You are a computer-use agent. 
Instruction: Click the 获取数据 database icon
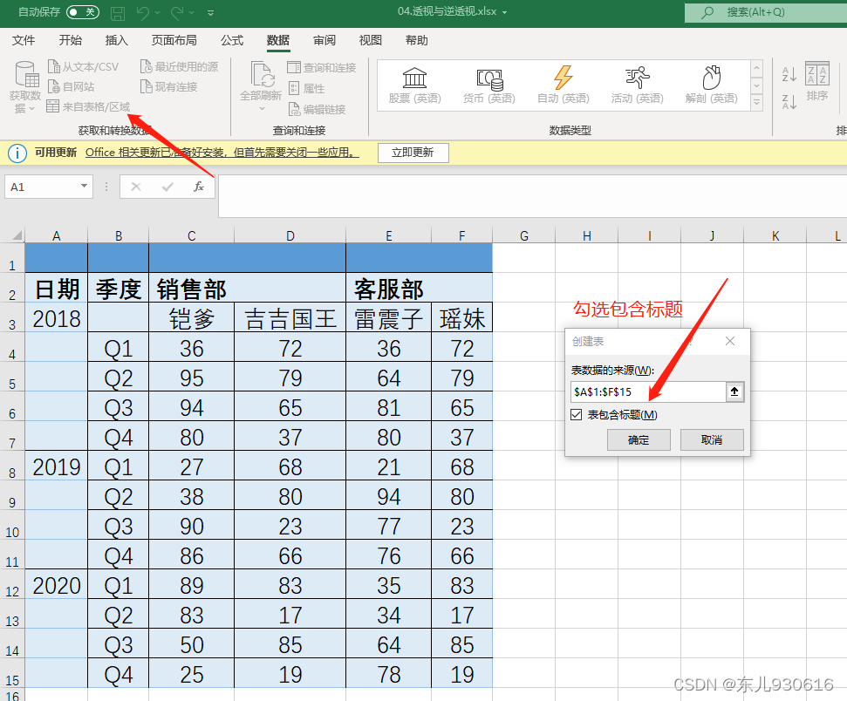click(x=26, y=74)
